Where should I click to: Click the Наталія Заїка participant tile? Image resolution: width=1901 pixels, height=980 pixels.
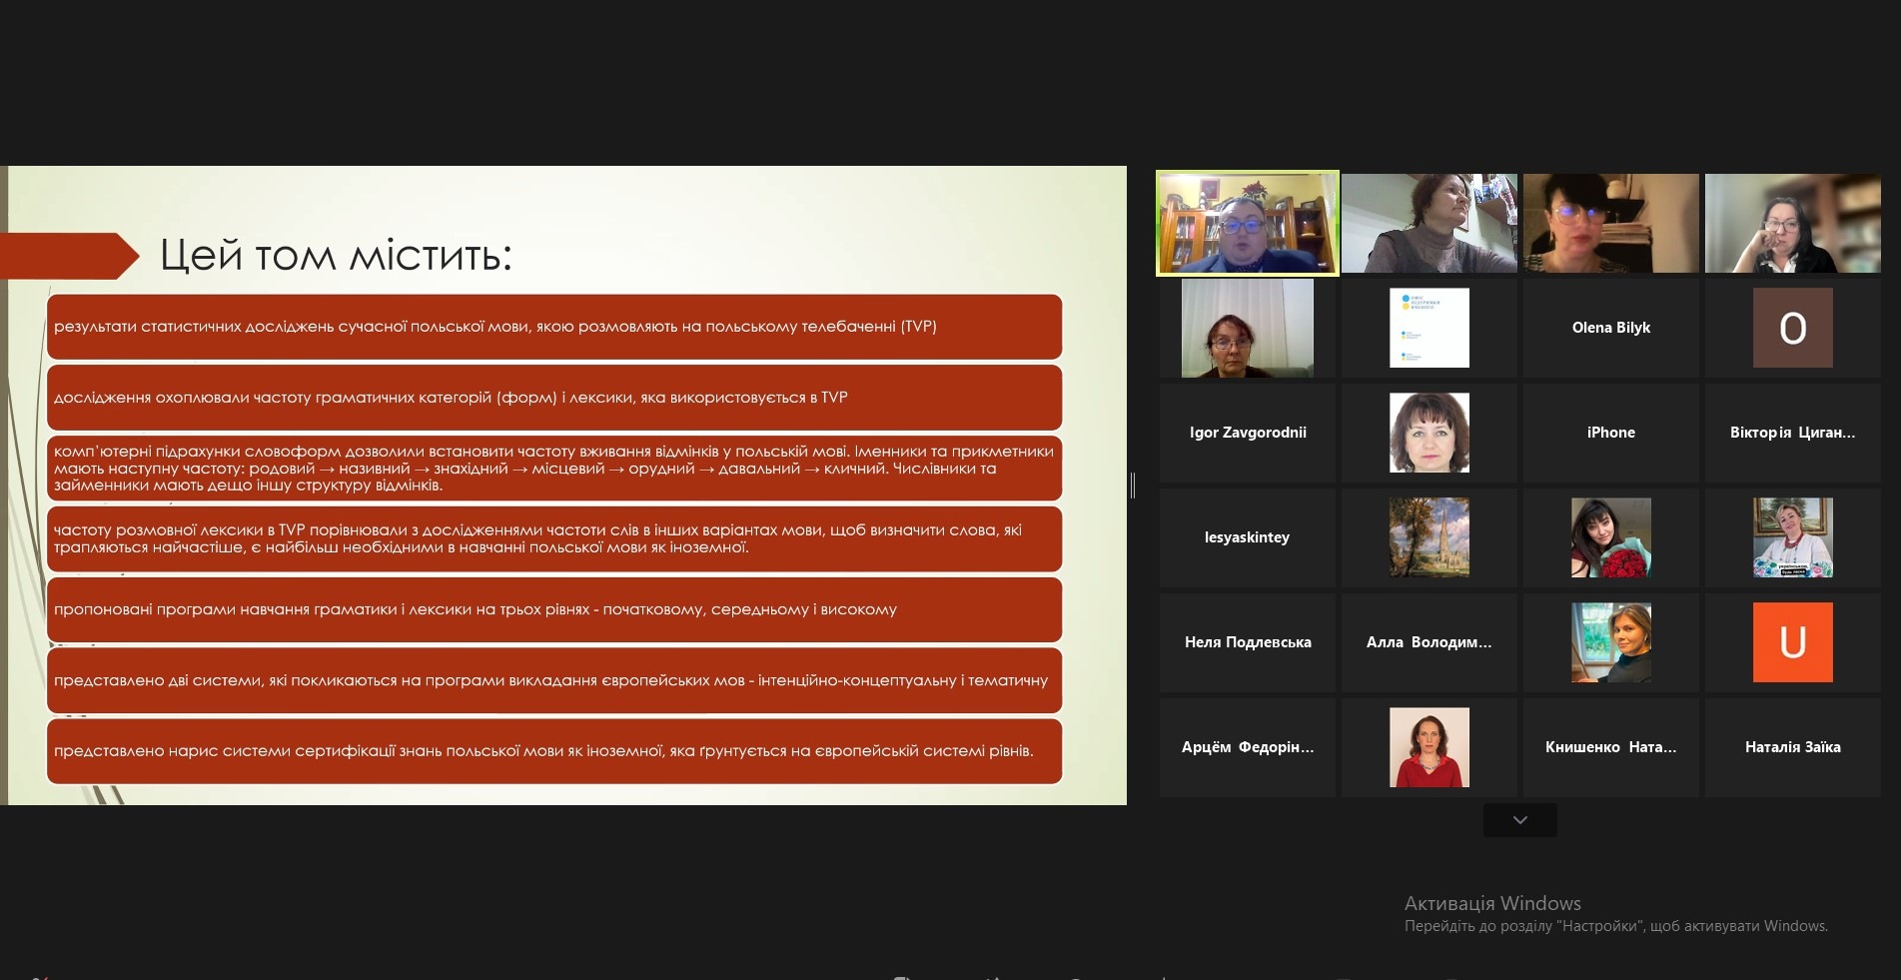(1792, 747)
